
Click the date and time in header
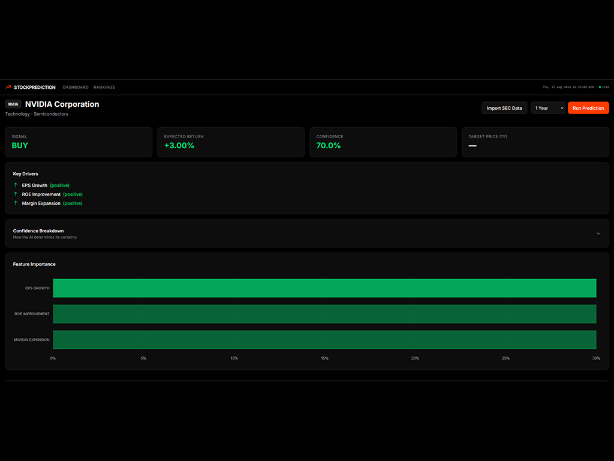(568, 87)
